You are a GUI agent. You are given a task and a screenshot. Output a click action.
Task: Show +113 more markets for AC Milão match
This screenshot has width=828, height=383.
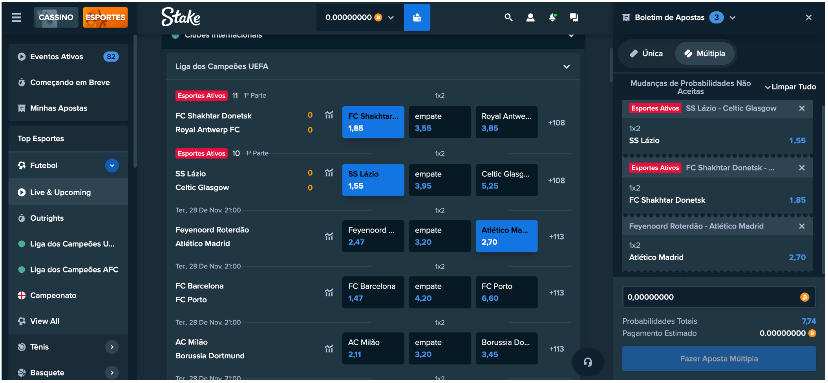click(557, 349)
